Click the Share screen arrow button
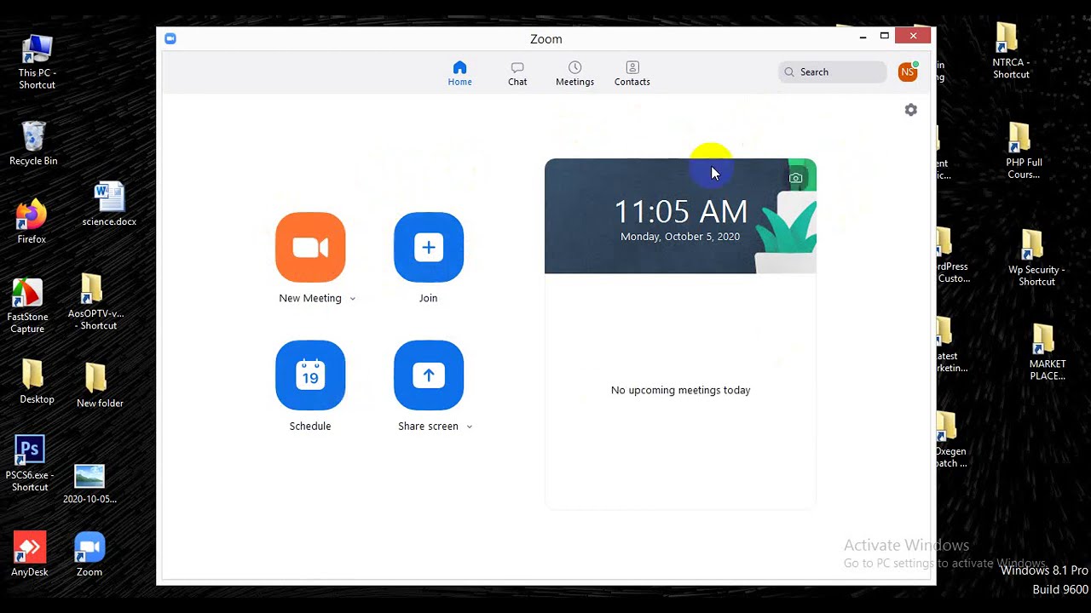Viewport: 1091px width, 613px height. click(x=429, y=375)
